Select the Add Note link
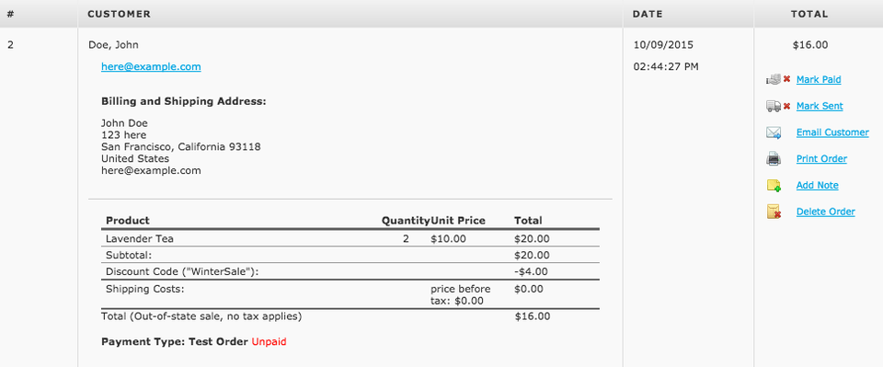The image size is (883, 367). pyautogui.click(x=817, y=186)
